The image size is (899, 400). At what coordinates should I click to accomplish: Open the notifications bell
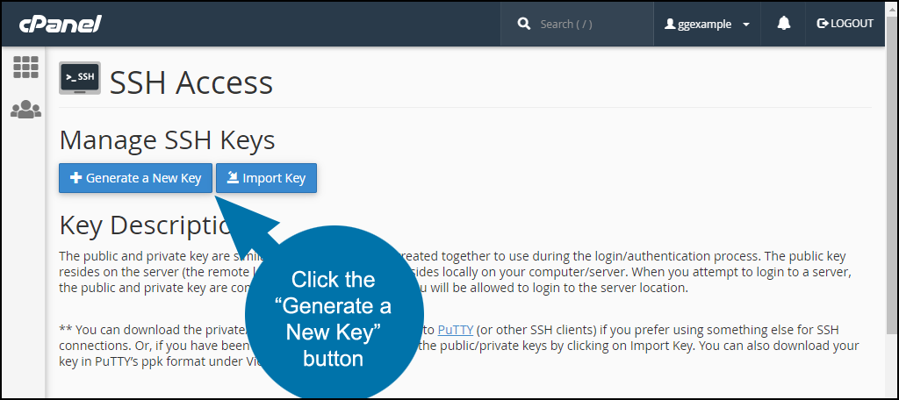[x=783, y=24]
